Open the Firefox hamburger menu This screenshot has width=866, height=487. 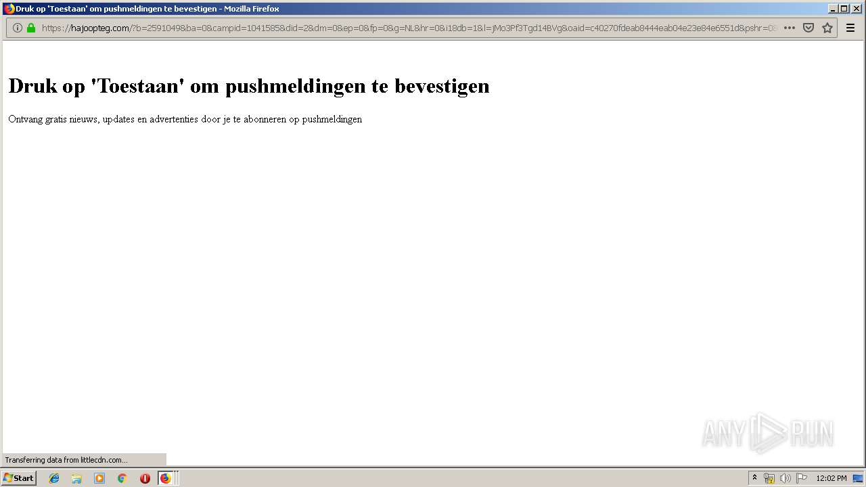point(850,28)
